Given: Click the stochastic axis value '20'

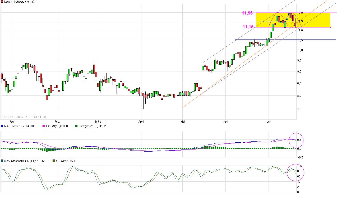Looking at the screenshot, I should [x=299, y=187].
